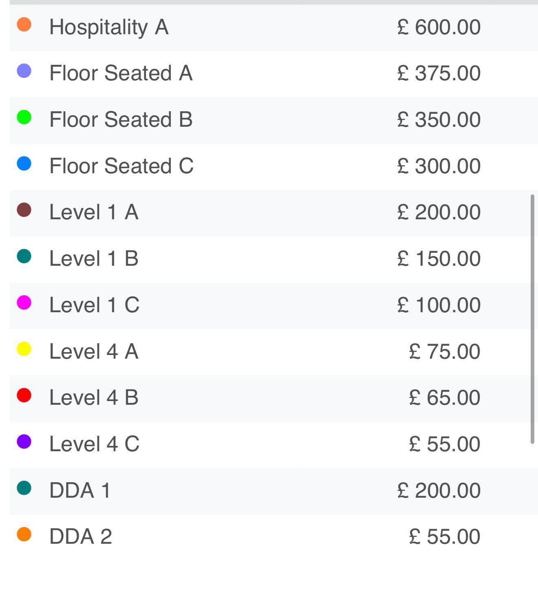Open the DDA 1 ticket category

point(80,490)
